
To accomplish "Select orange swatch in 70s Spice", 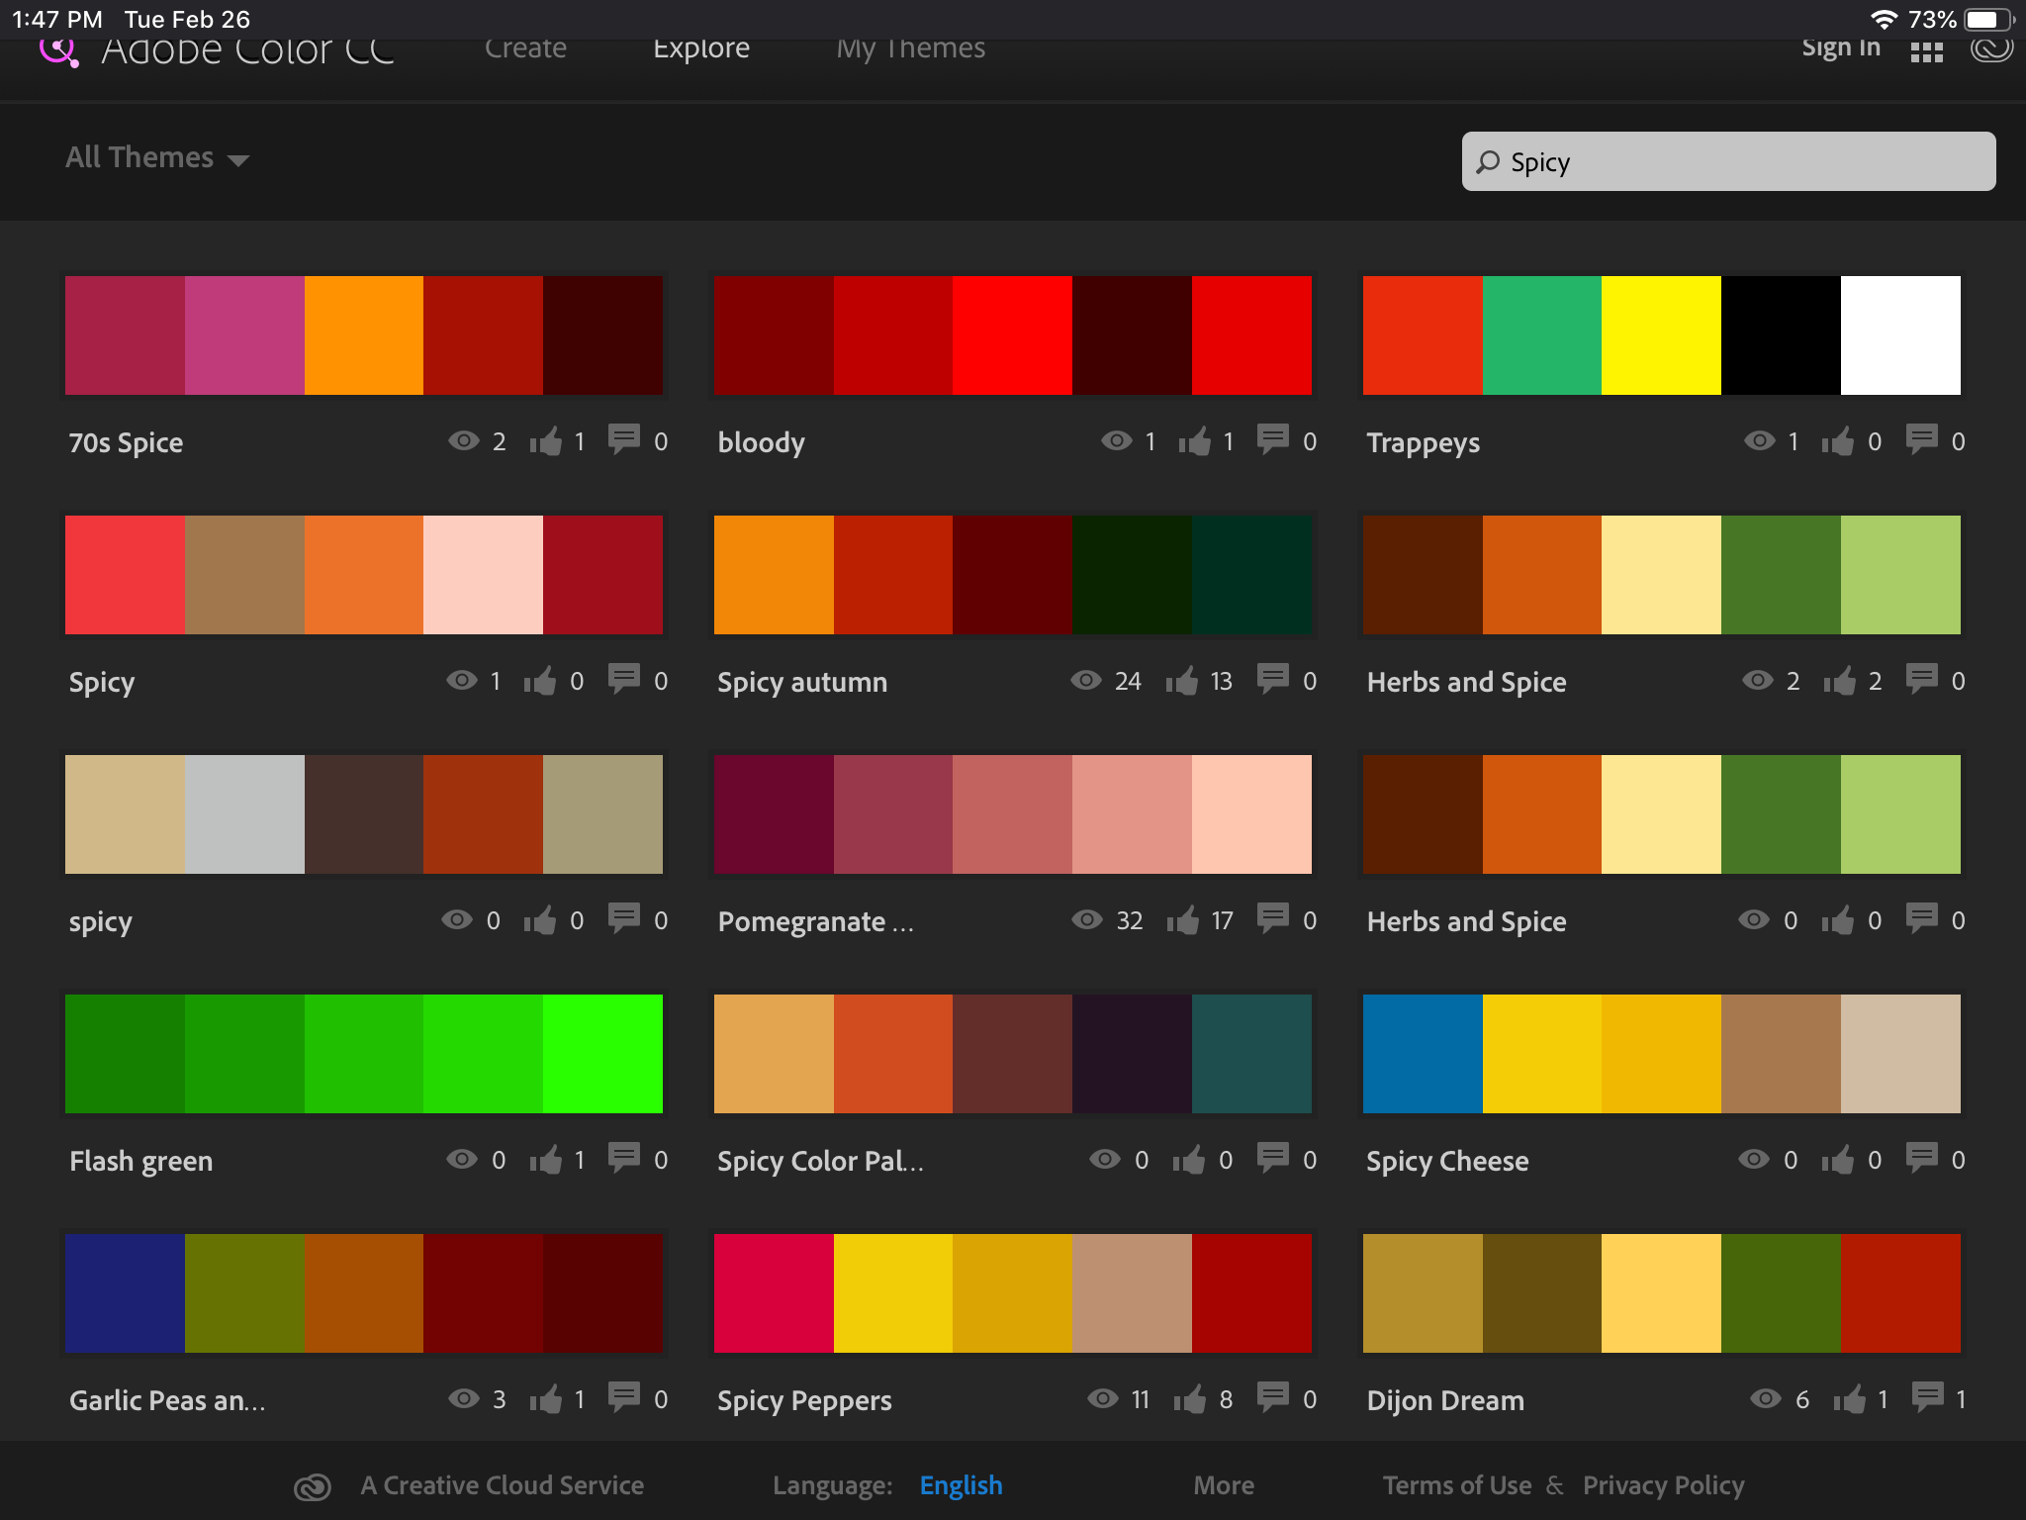I will [363, 335].
